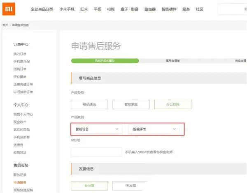Choose the 有发票 invoice option
247x193 pixels.
89,186
